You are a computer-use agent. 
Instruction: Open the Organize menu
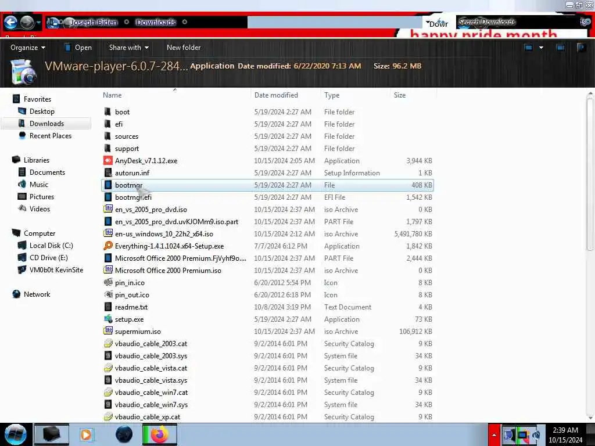28,48
